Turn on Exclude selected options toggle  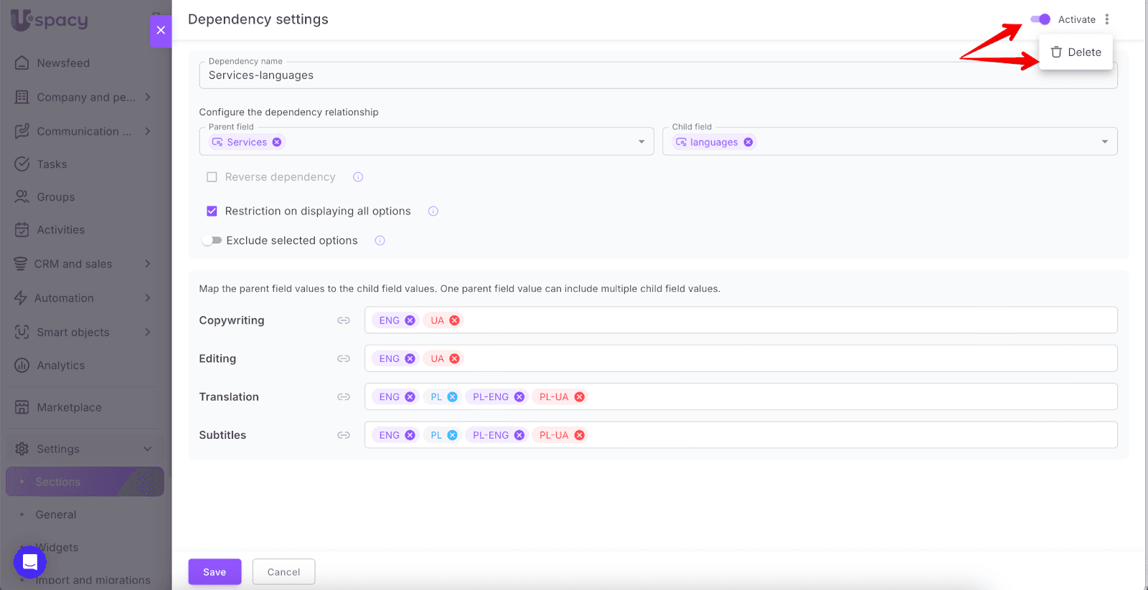pos(212,241)
